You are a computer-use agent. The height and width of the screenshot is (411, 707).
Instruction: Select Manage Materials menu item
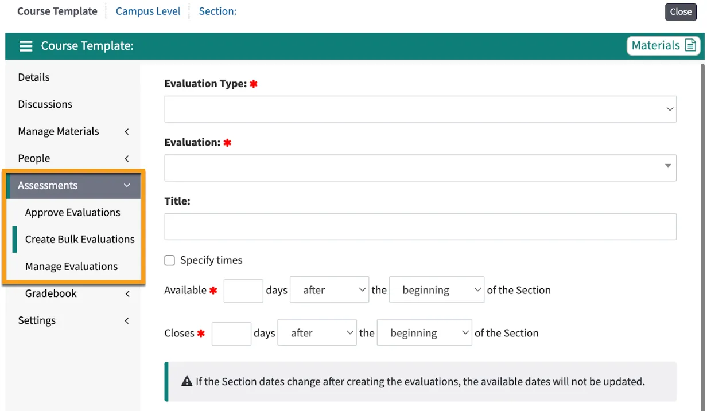click(59, 131)
